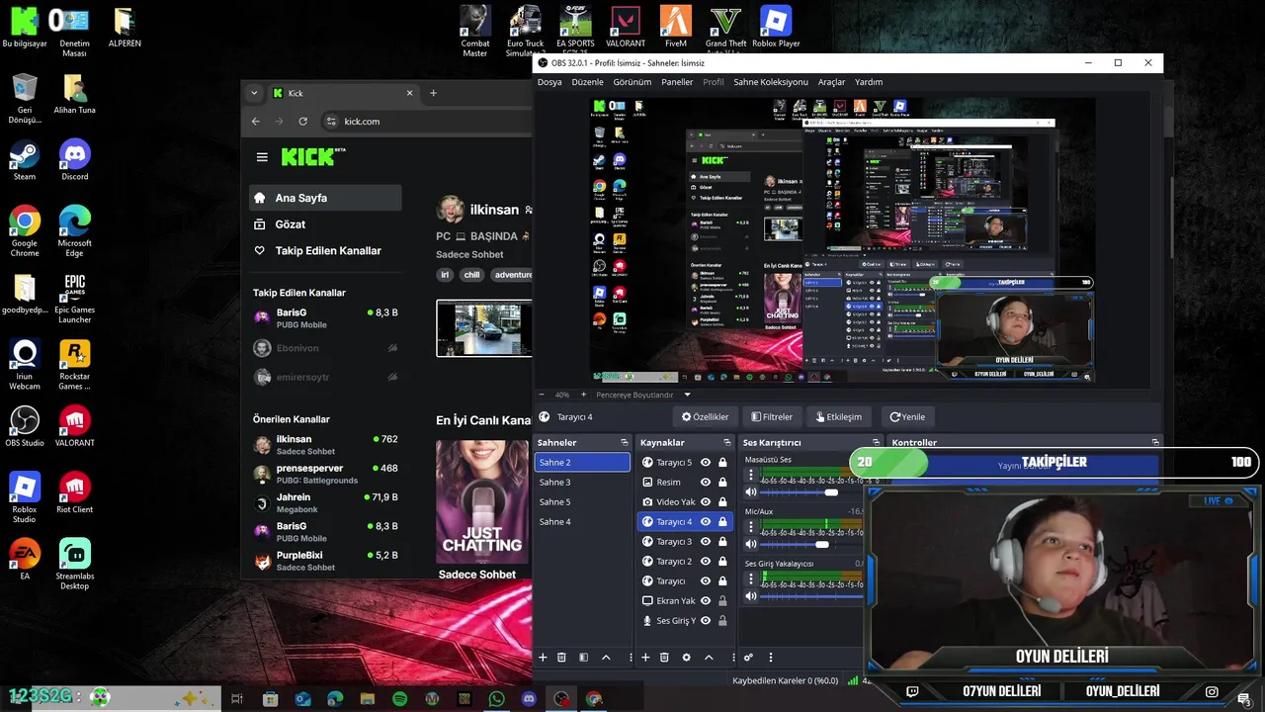The width and height of the screenshot is (1265, 712).
Task: Move scene up with arrow in Sahneler toolbar
Action: (606, 658)
